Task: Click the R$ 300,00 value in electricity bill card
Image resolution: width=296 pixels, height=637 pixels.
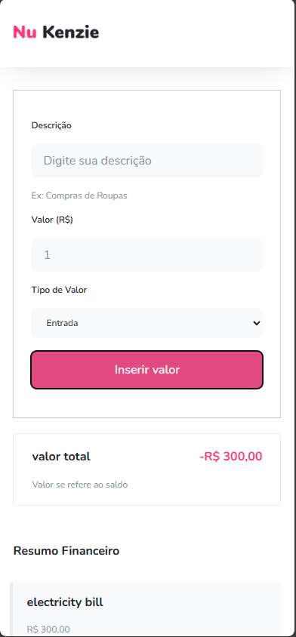Action: coord(48,629)
